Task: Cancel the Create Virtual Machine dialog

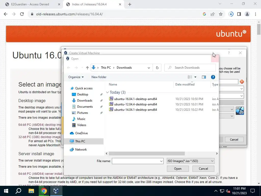Action: (x=234, y=140)
